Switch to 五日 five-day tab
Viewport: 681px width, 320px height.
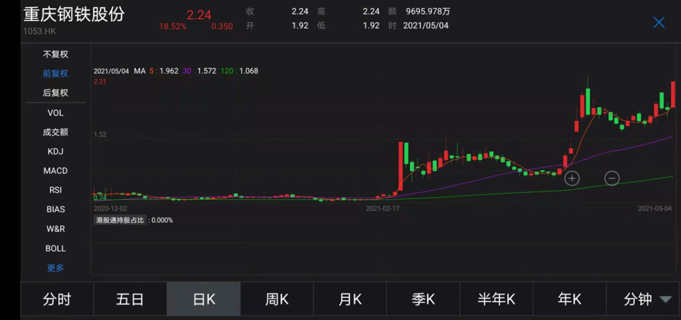131,299
